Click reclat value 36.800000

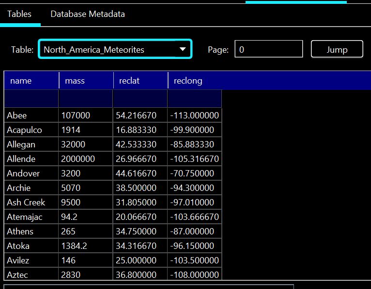pos(140,274)
